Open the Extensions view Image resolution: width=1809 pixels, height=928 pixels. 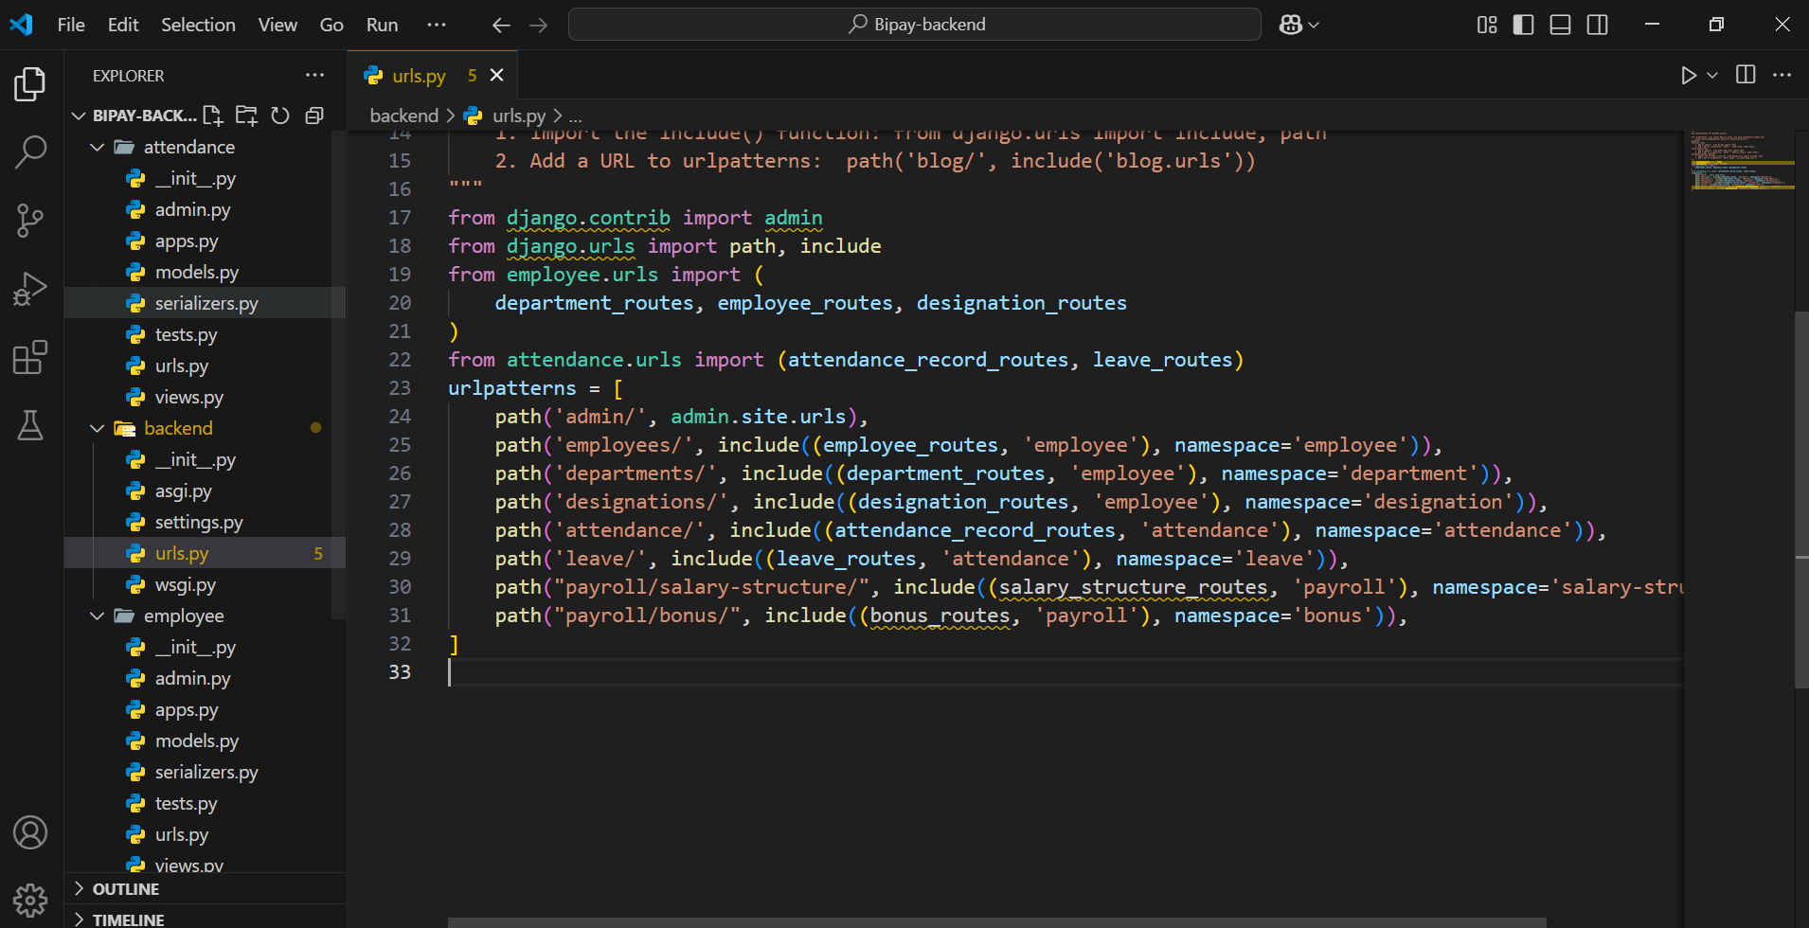pos(30,358)
